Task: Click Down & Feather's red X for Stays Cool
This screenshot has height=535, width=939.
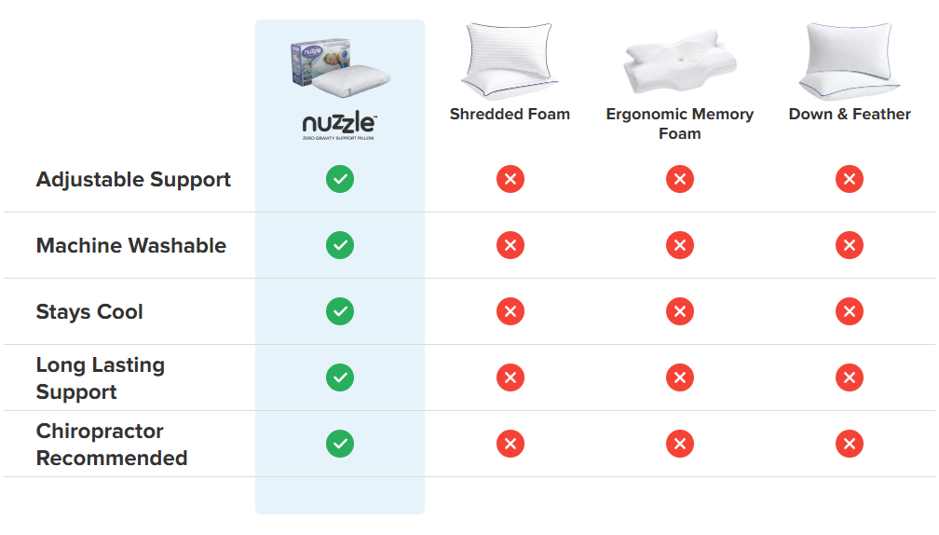Action: tap(850, 311)
